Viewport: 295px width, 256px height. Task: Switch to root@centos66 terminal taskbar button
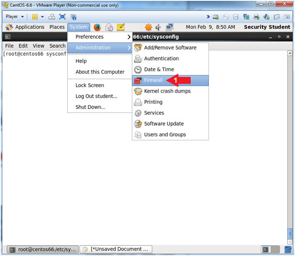pos(43,249)
